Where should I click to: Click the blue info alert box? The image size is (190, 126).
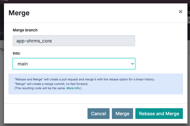tap(142, 84)
